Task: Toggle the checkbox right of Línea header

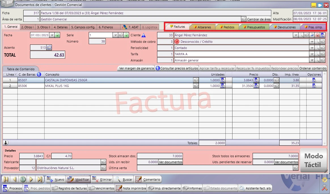Action: tap(15, 74)
